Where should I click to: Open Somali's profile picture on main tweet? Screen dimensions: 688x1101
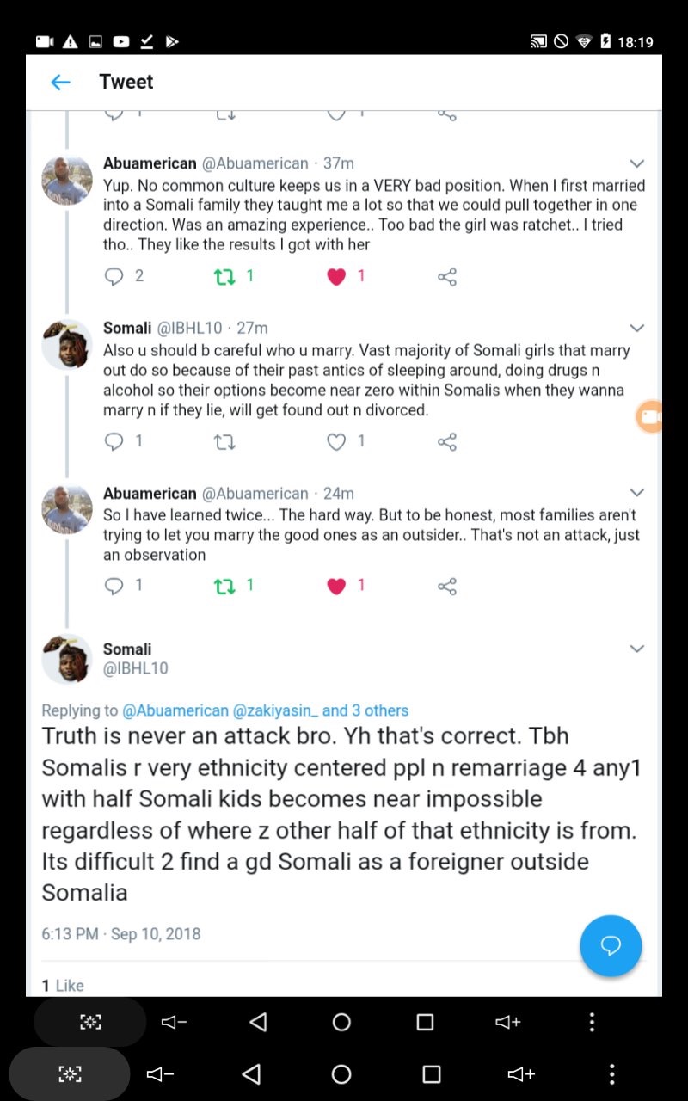[67, 658]
